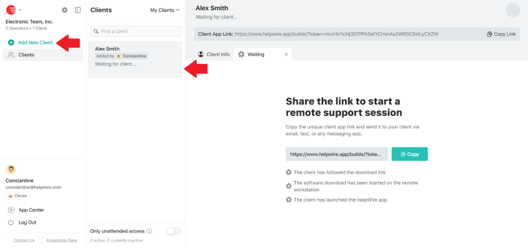Click 'The client has launched the HelpWire app'

pyautogui.click(x=340, y=200)
